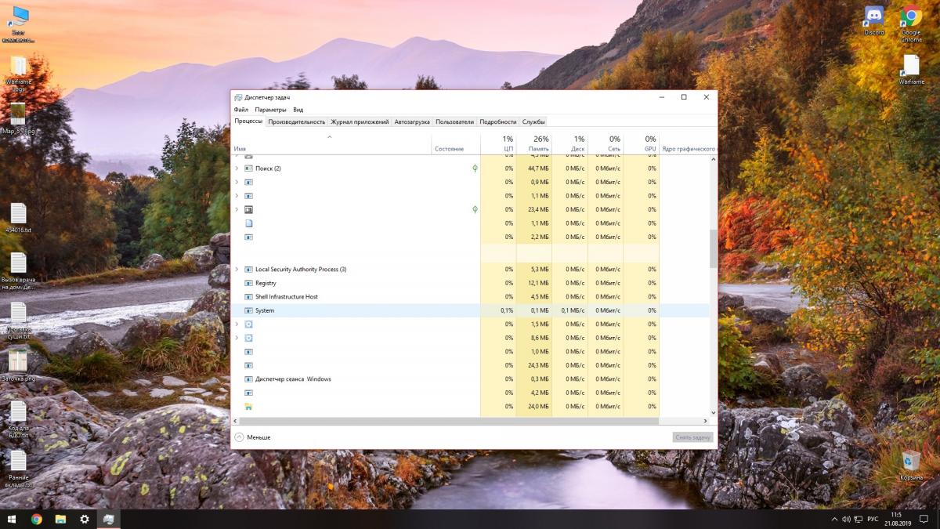Viewport: 940px width, 529px height.
Task: Click the vertical scrollbar thumb in process list
Action: pos(713,249)
